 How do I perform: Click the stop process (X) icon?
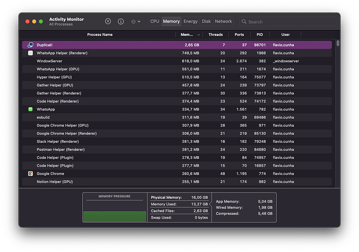(108, 21)
